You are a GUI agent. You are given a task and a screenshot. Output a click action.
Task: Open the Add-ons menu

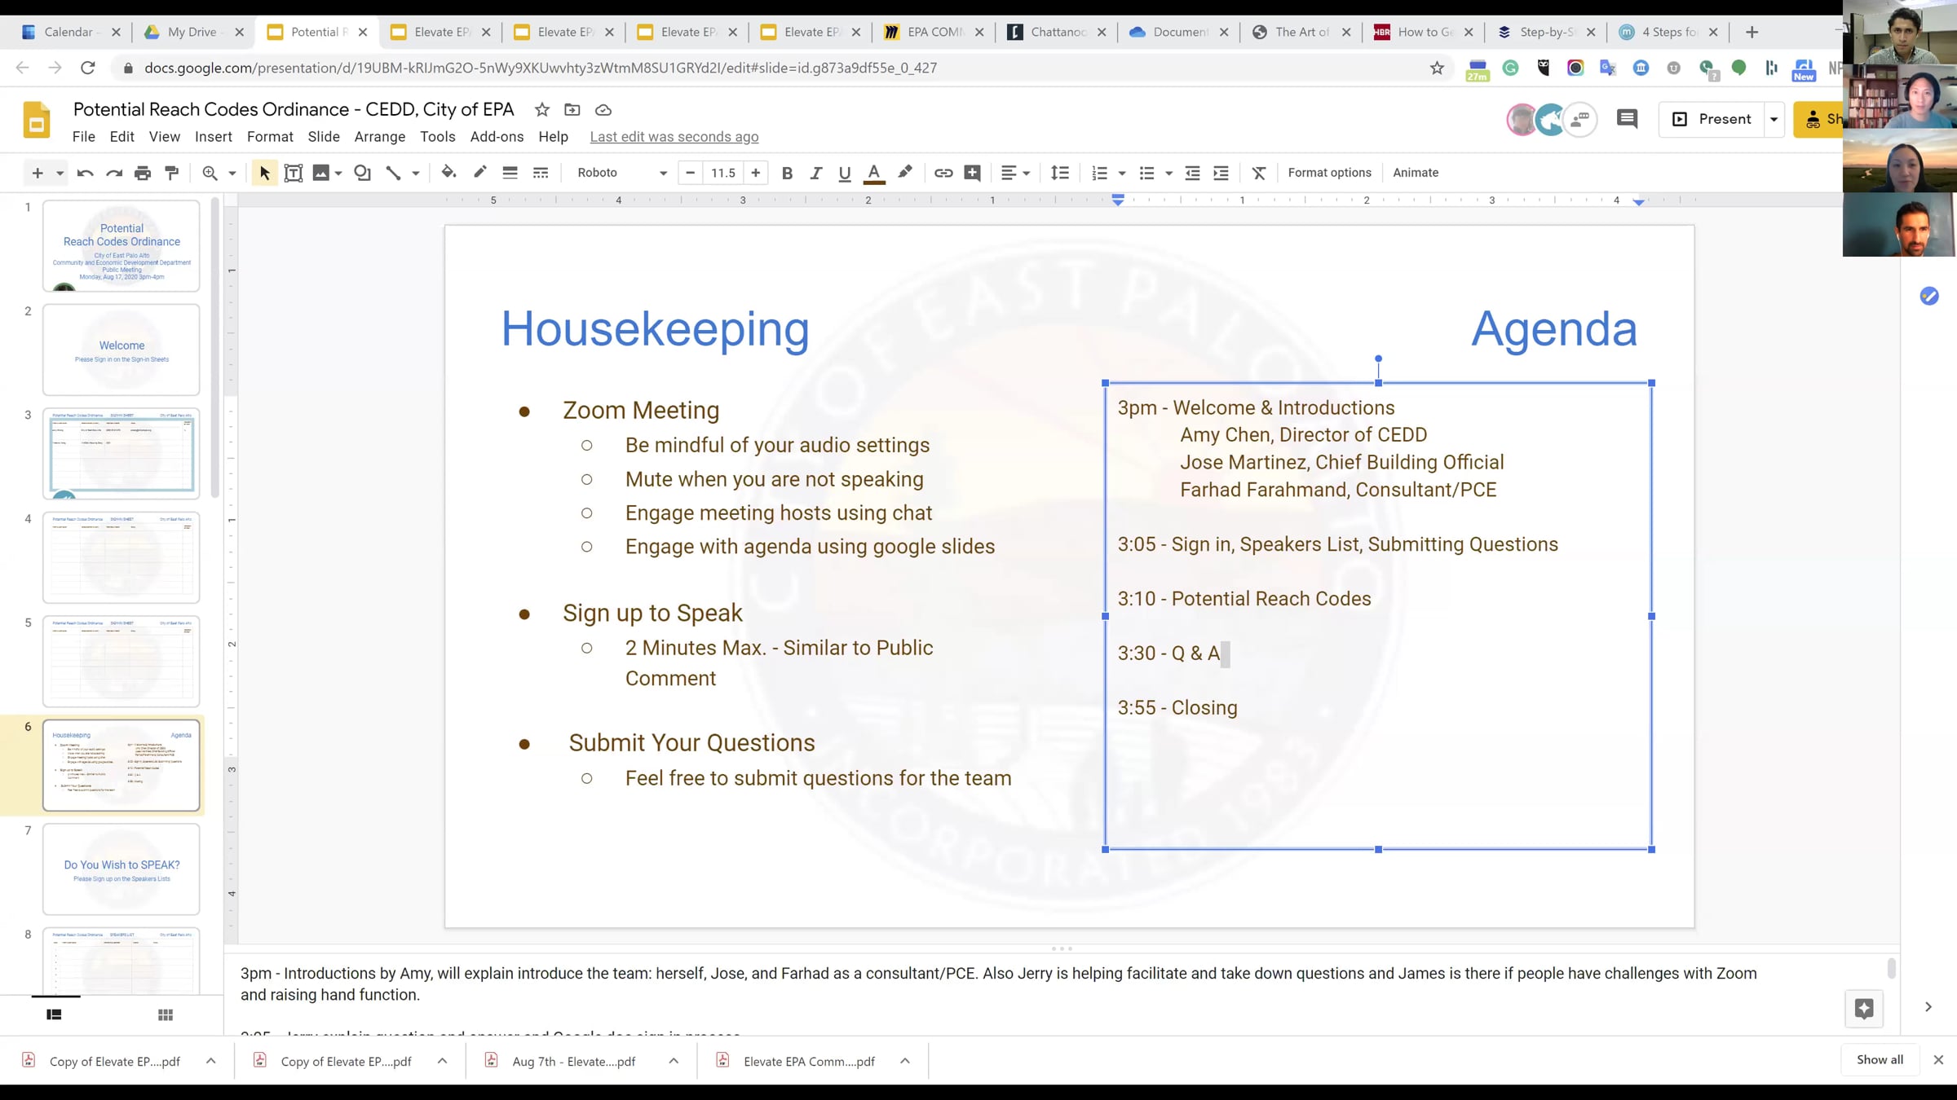click(x=497, y=137)
